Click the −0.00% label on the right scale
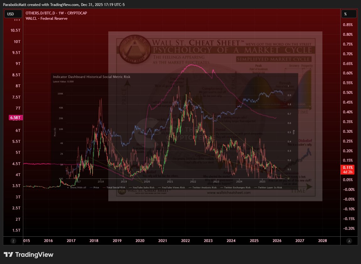361x264 pixels. 349,190
